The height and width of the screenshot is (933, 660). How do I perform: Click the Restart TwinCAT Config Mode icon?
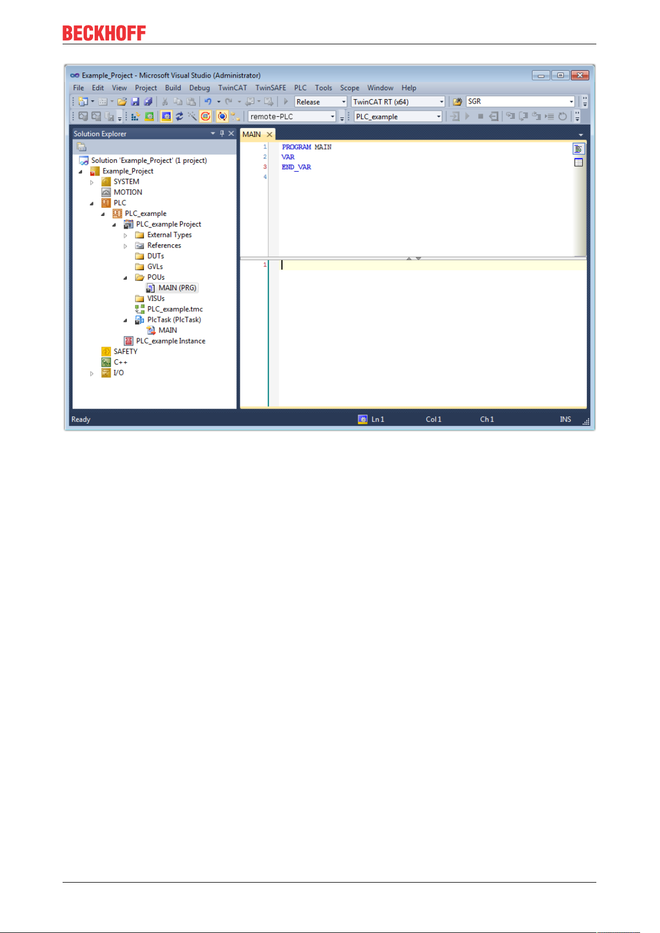pyautogui.click(x=166, y=116)
